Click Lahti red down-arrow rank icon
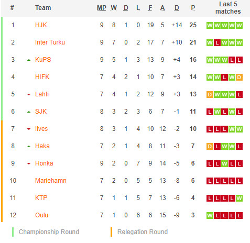 click(29, 95)
